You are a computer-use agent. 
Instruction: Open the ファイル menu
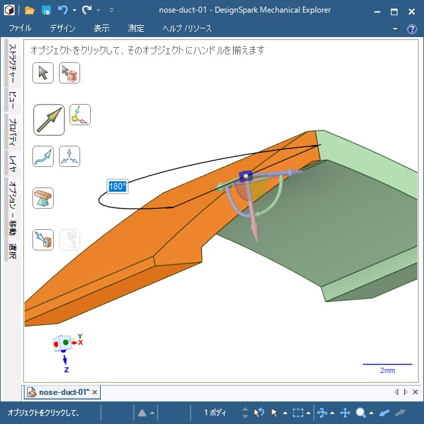click(x=20, y=28)
